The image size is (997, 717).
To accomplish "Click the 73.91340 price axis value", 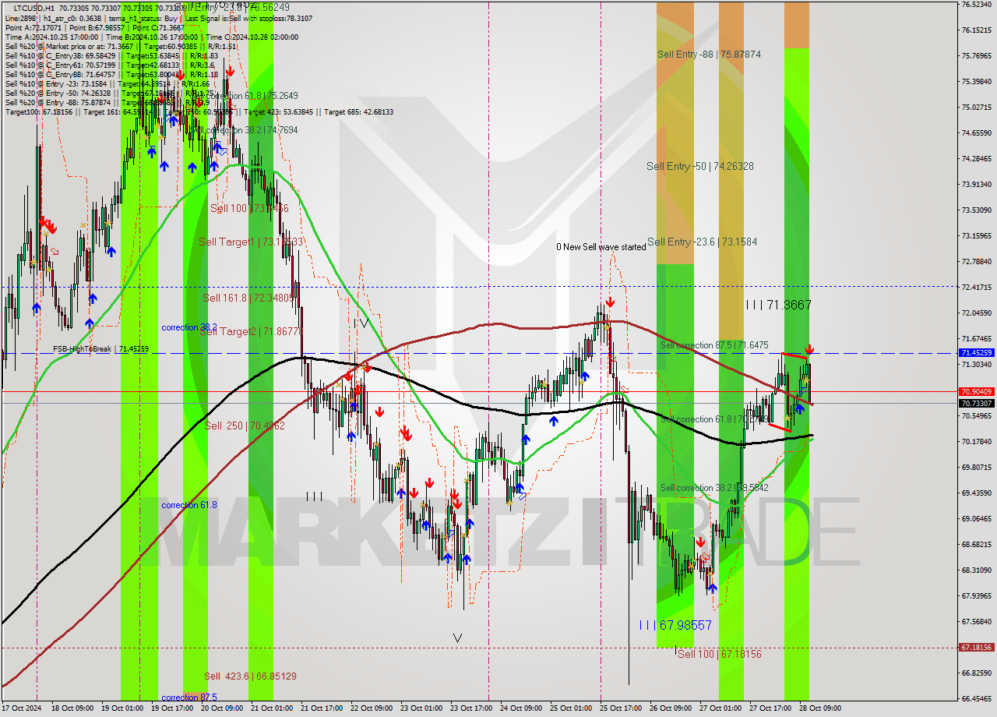I will tap(976, 184).
